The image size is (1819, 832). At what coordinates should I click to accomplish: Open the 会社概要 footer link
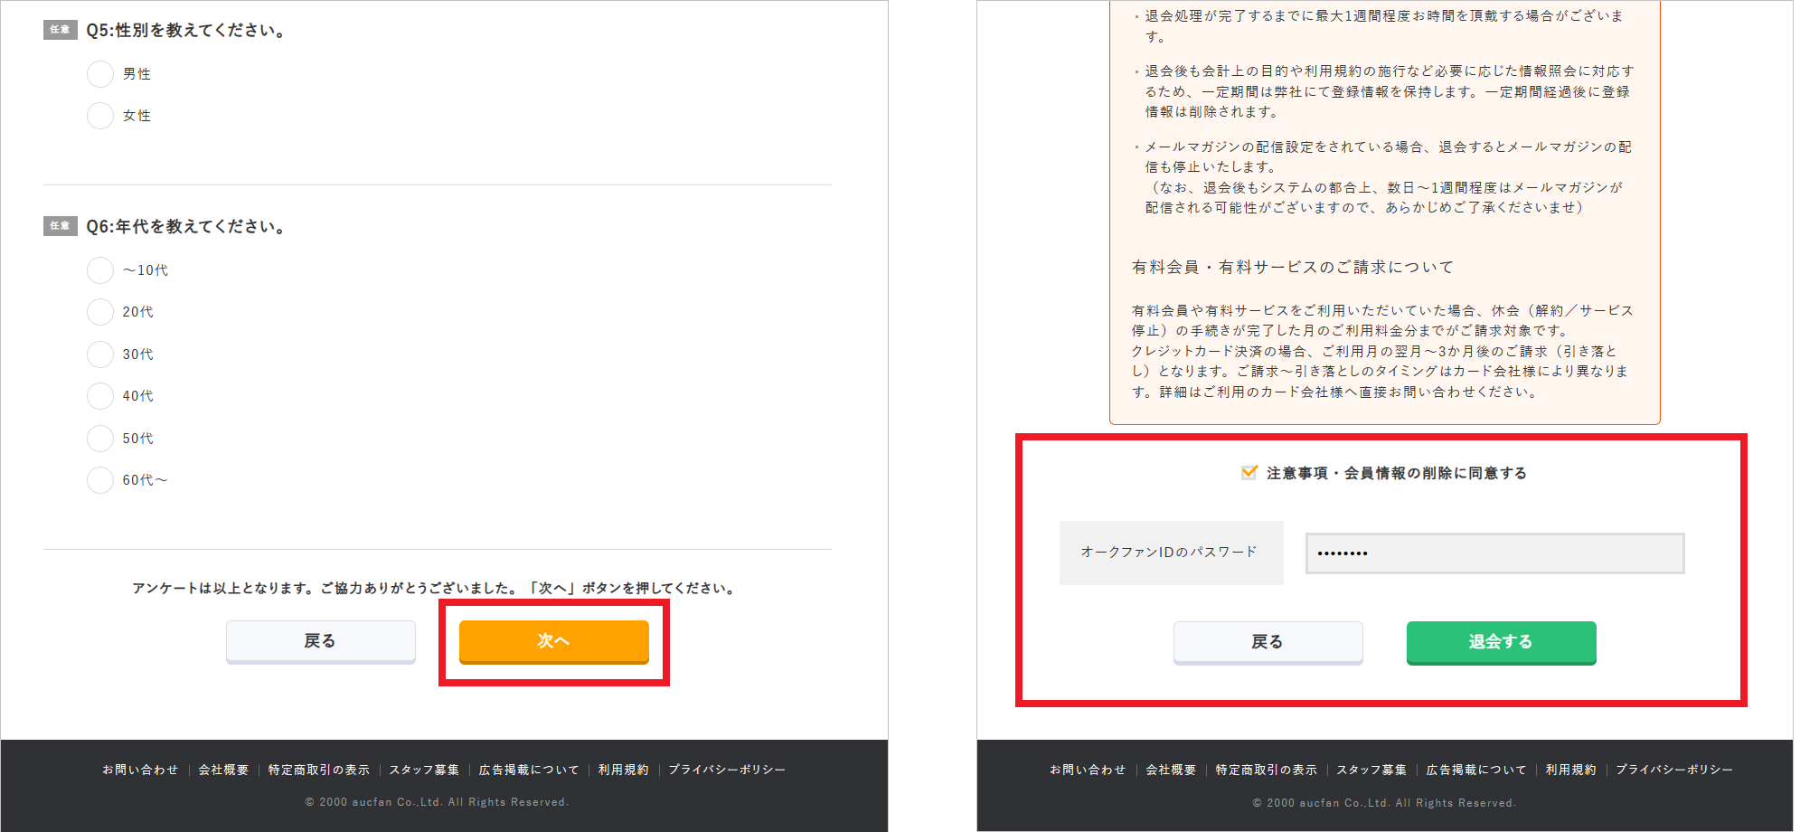(x=223, y=770)
